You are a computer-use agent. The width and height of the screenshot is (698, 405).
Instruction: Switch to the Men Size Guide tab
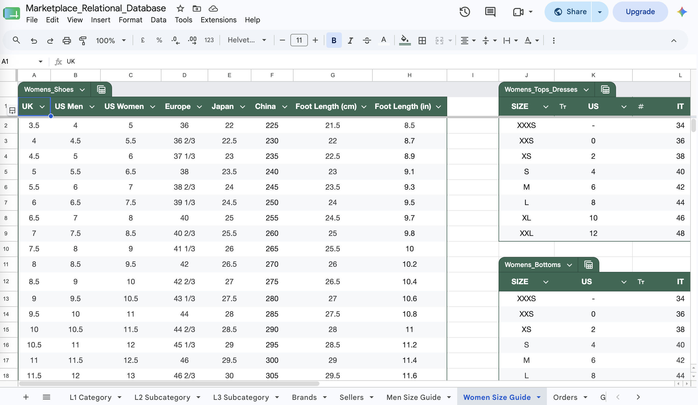(414, 397)
